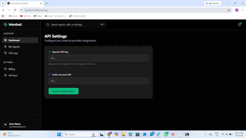This screenshot has height=138, width=246.
Task: Close the VoiceSaaS Starterkit tab
Action: [41, 3]
